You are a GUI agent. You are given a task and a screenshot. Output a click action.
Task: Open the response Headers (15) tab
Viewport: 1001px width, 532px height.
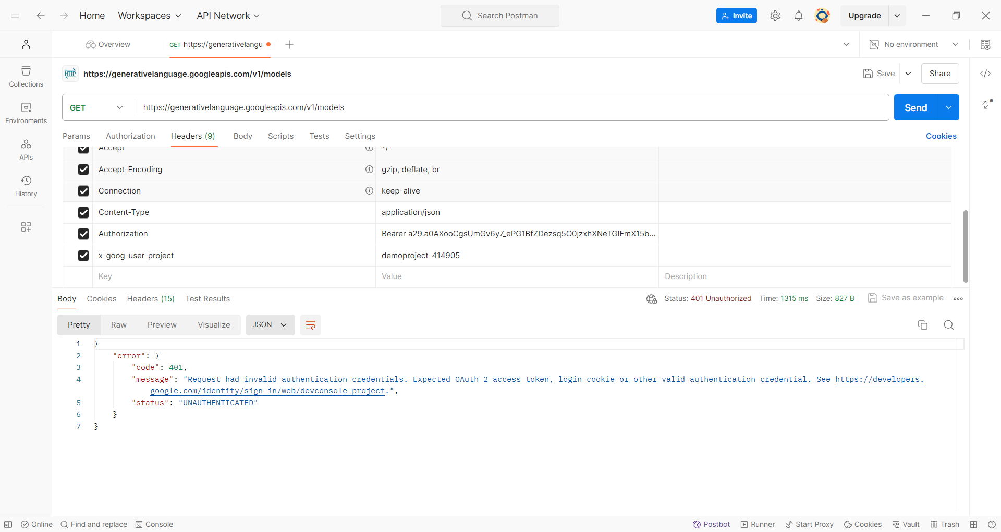pos(151,299)
